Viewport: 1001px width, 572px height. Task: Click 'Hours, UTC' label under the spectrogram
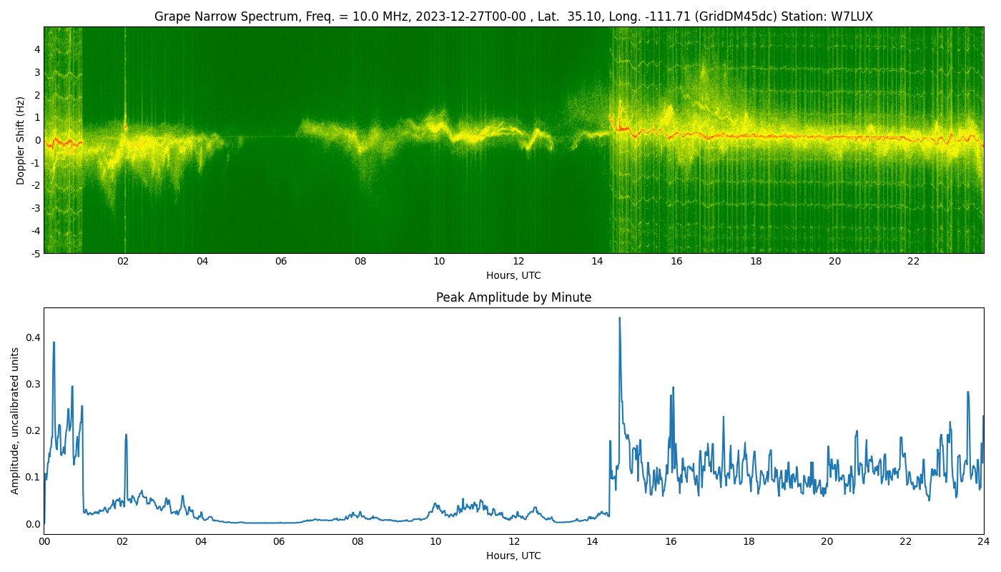(x=513, y=276)
